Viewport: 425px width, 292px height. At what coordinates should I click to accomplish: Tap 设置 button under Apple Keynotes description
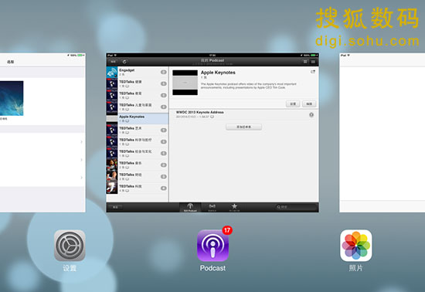click(x=293, y=104)
